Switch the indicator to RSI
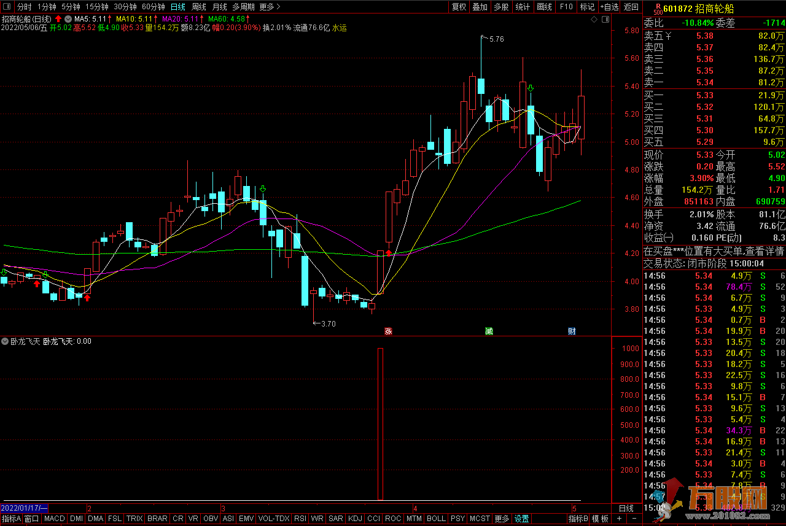Screen dimensions: 786x526 coord(300,519)
